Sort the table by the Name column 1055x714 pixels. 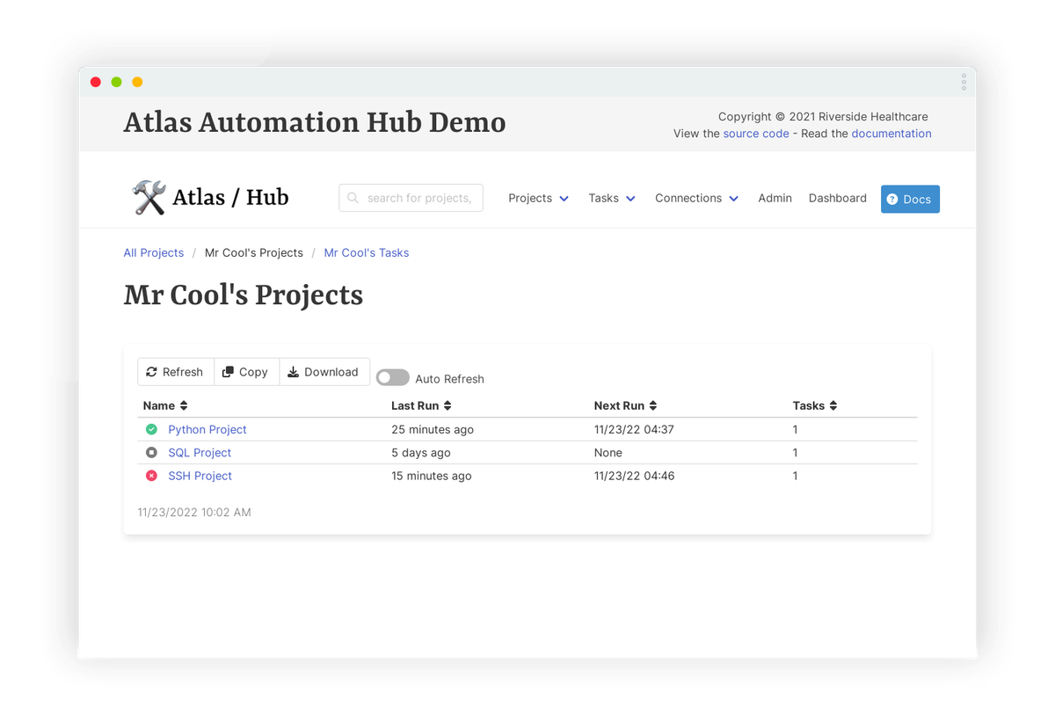tap(165, 405)
